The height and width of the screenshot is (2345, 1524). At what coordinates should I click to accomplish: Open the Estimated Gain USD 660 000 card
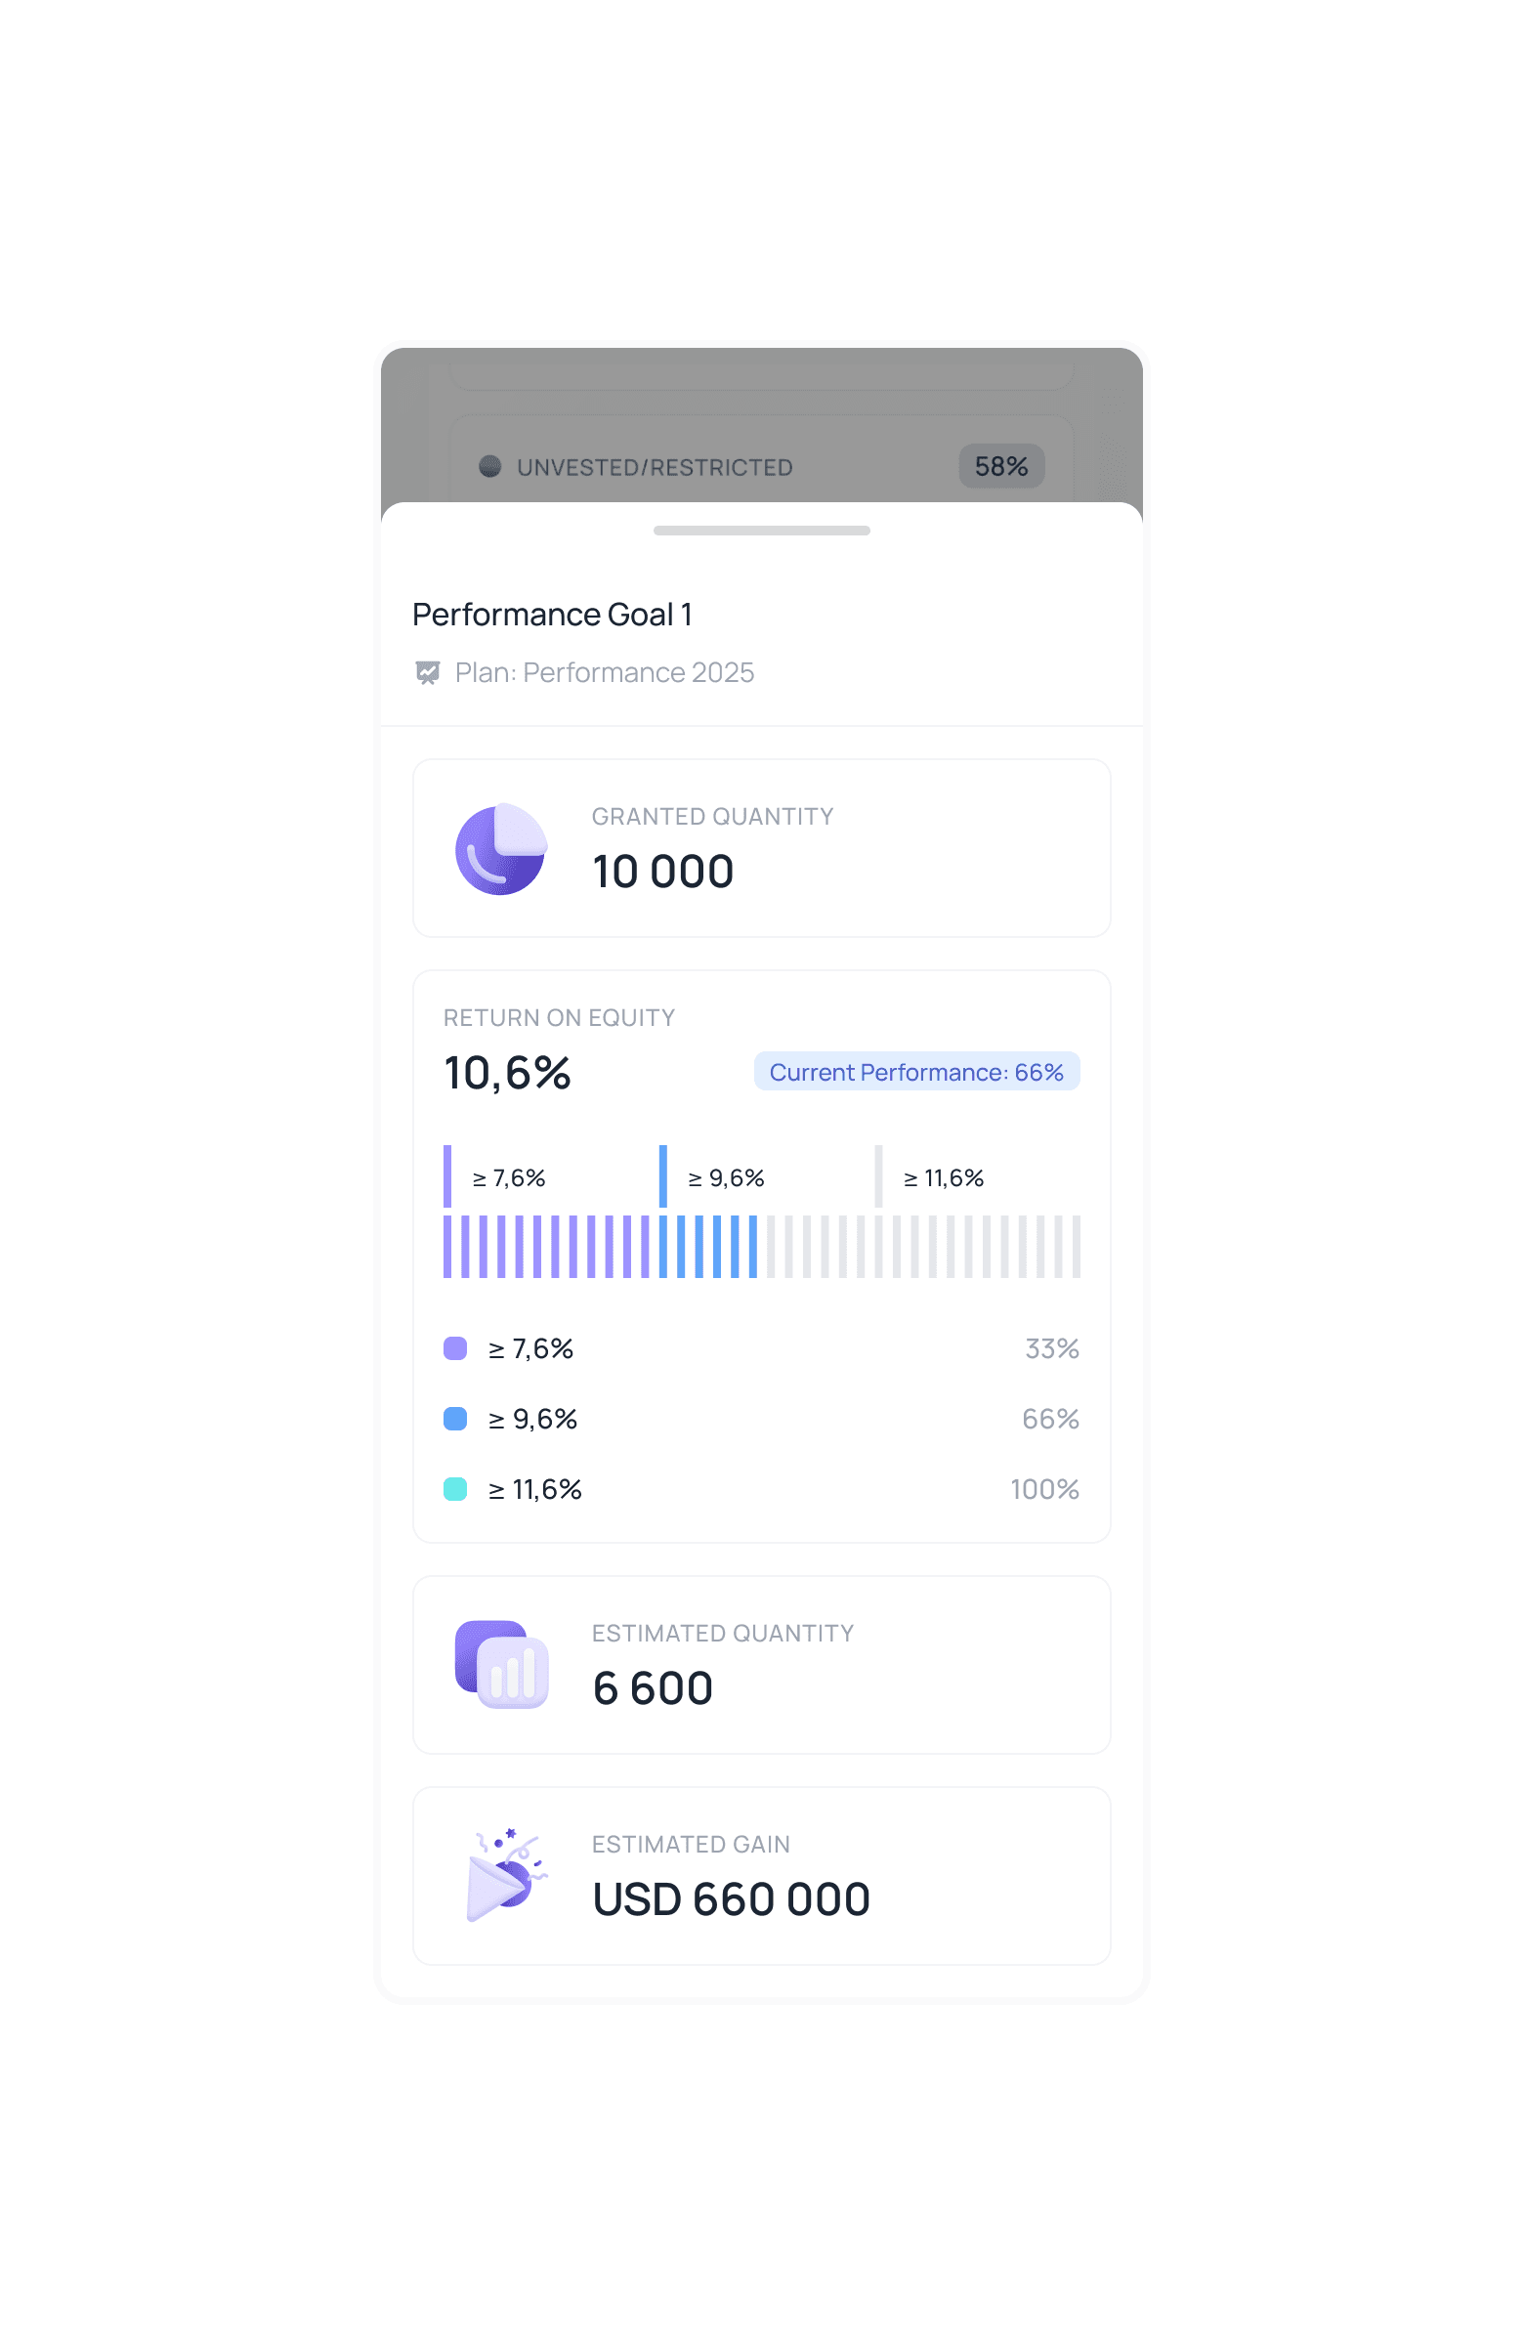pyautogui.click(x=761, y=1875)
